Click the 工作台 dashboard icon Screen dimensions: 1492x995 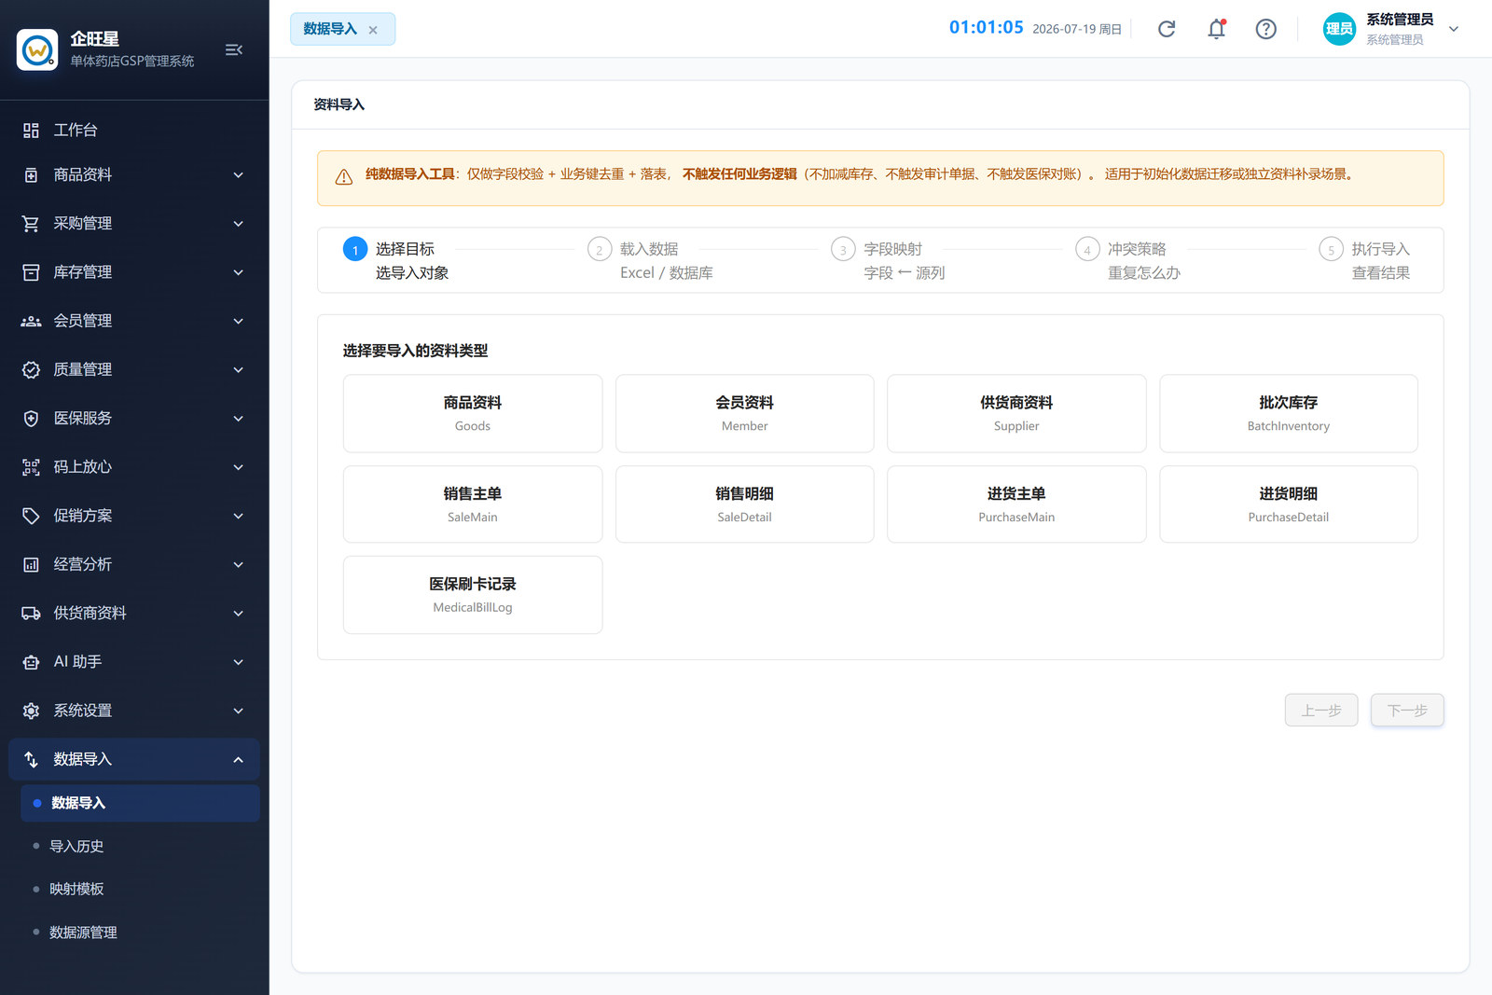(x=31, y=131)
